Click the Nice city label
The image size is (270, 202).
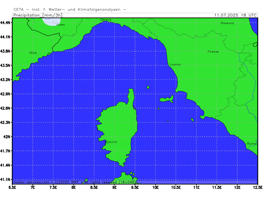coord(33,53)
